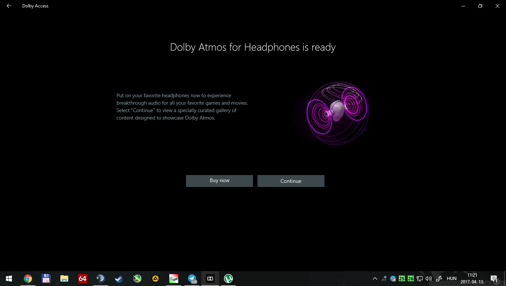Open File Explorer from the taskbar
Screen dimensions: 506x286
64,279
